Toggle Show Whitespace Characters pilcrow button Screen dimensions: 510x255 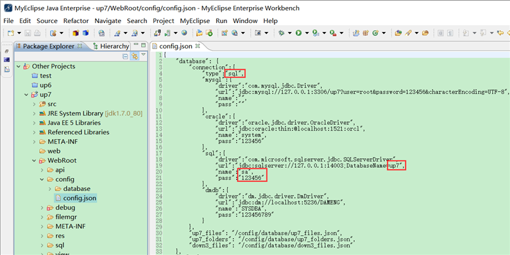(450, 33)
